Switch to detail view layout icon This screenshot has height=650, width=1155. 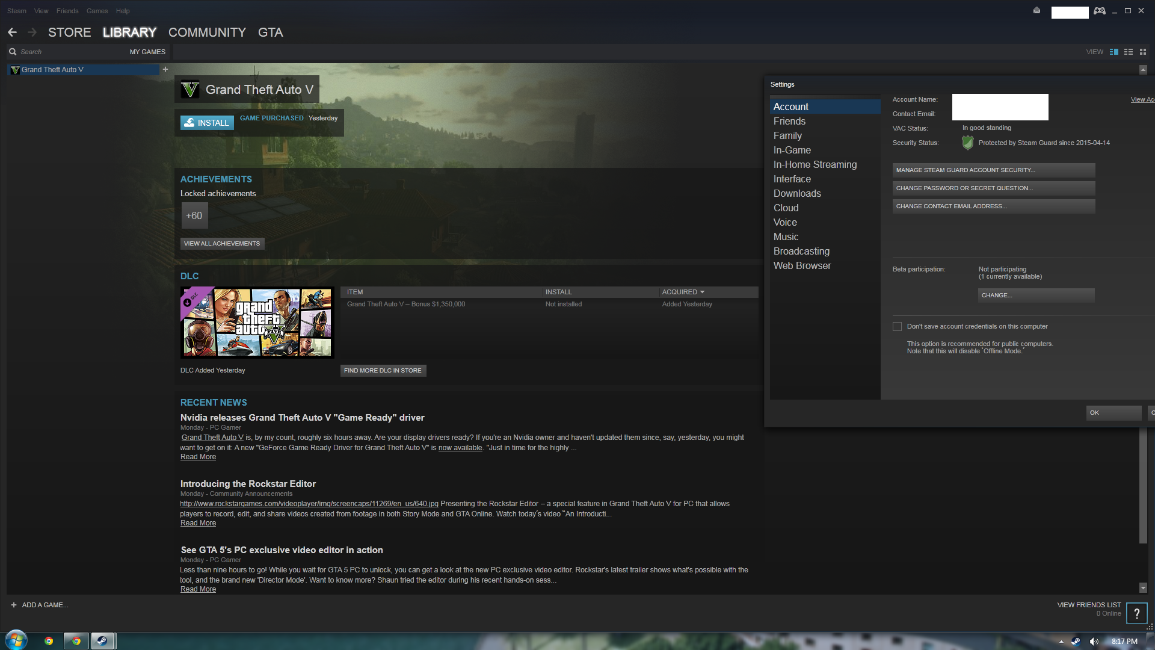[x=1114, y=52]
